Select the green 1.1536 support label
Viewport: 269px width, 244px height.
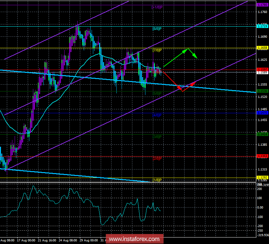[263, 91]
